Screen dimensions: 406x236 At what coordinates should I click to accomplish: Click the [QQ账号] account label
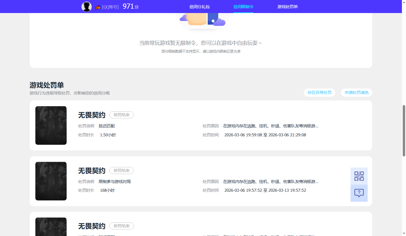pyautogui.click(x=110, y=7)
